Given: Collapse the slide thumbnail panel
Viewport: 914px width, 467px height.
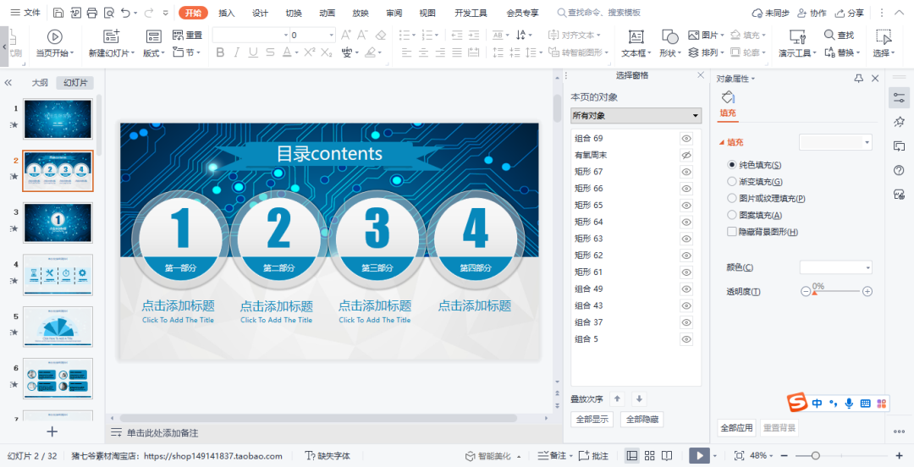Looking at the screenshot, I should pos(8,83).
